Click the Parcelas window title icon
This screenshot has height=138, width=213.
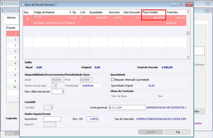(3, 11)
